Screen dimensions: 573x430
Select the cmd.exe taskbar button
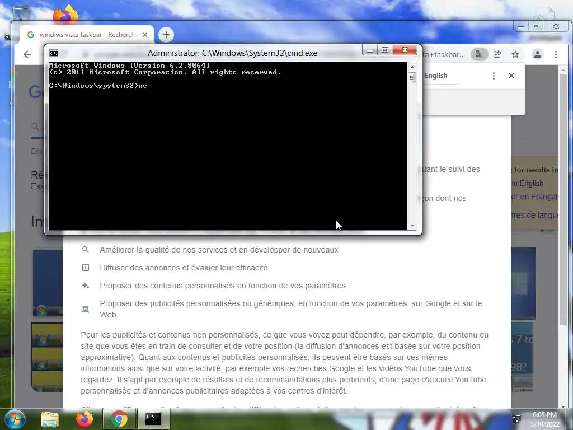click(153, 419)
